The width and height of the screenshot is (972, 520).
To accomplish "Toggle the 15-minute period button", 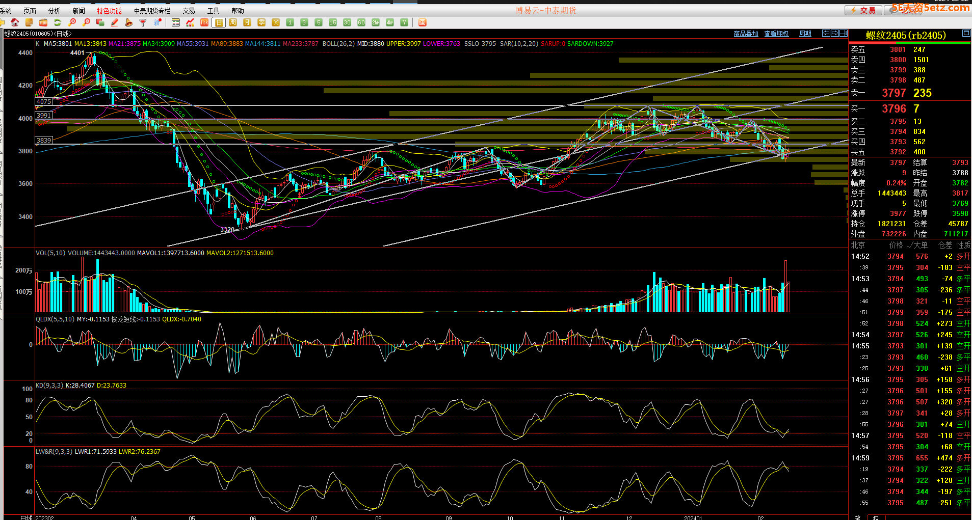I will point(333,22).
